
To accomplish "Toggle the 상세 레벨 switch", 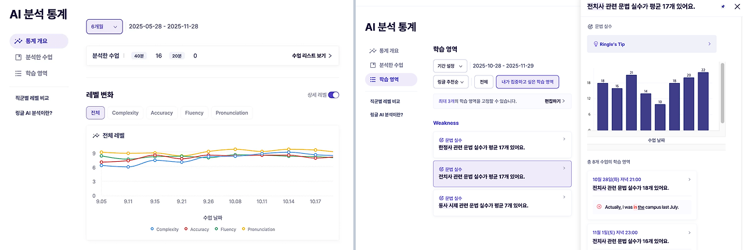I will [334, 95].
